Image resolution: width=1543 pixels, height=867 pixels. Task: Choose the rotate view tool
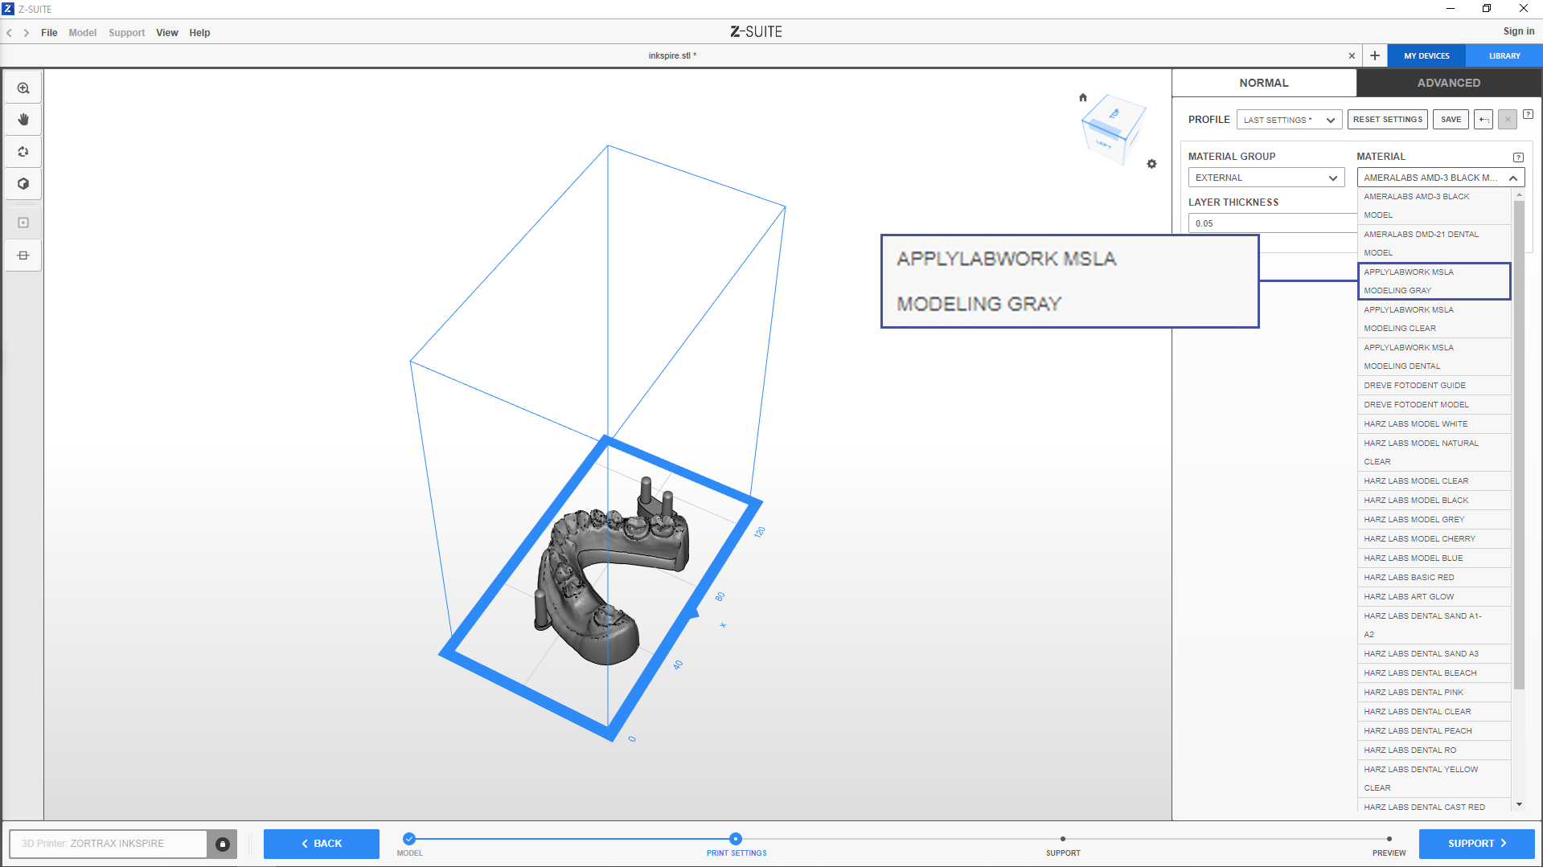[x=23, y=152]
